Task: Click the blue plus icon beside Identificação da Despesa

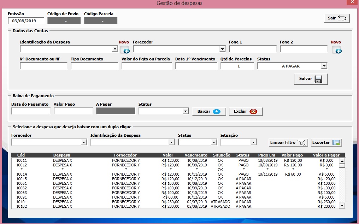Action: (x=125, y=50)
